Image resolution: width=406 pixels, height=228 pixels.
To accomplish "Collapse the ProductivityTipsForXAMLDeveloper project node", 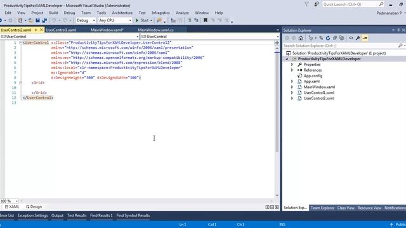I will pos(287,59).
